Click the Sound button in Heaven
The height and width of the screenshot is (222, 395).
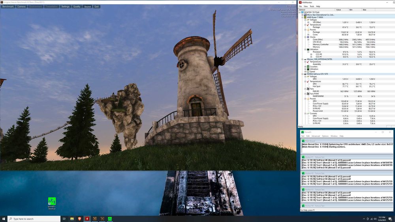click(x=87, y=7)
